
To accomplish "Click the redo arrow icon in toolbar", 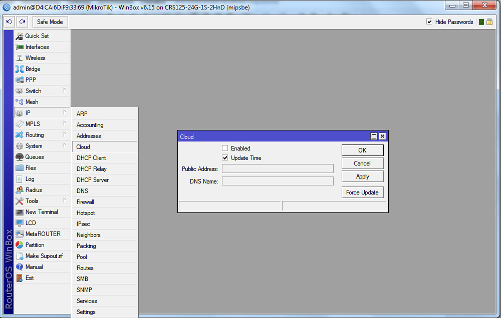I will pyautogui.click(x=22, y=22).
